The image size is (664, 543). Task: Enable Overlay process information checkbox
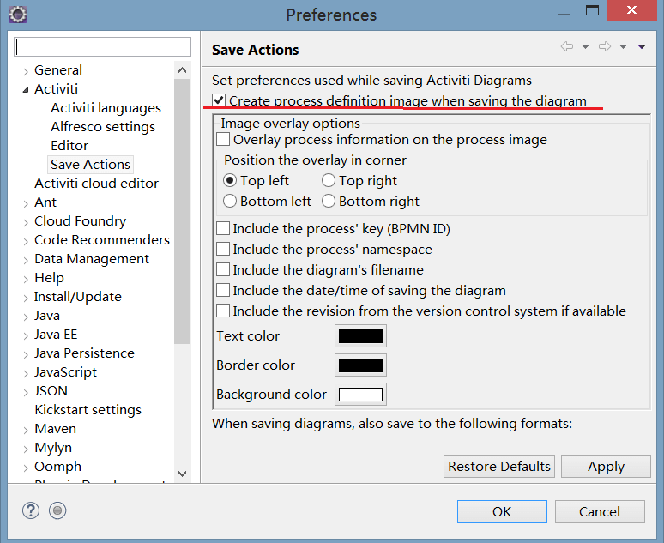tap(224, 139)
